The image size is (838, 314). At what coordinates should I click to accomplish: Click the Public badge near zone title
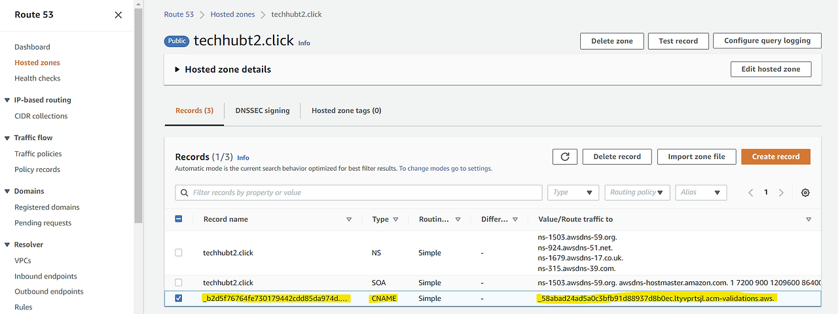[177, 41]
